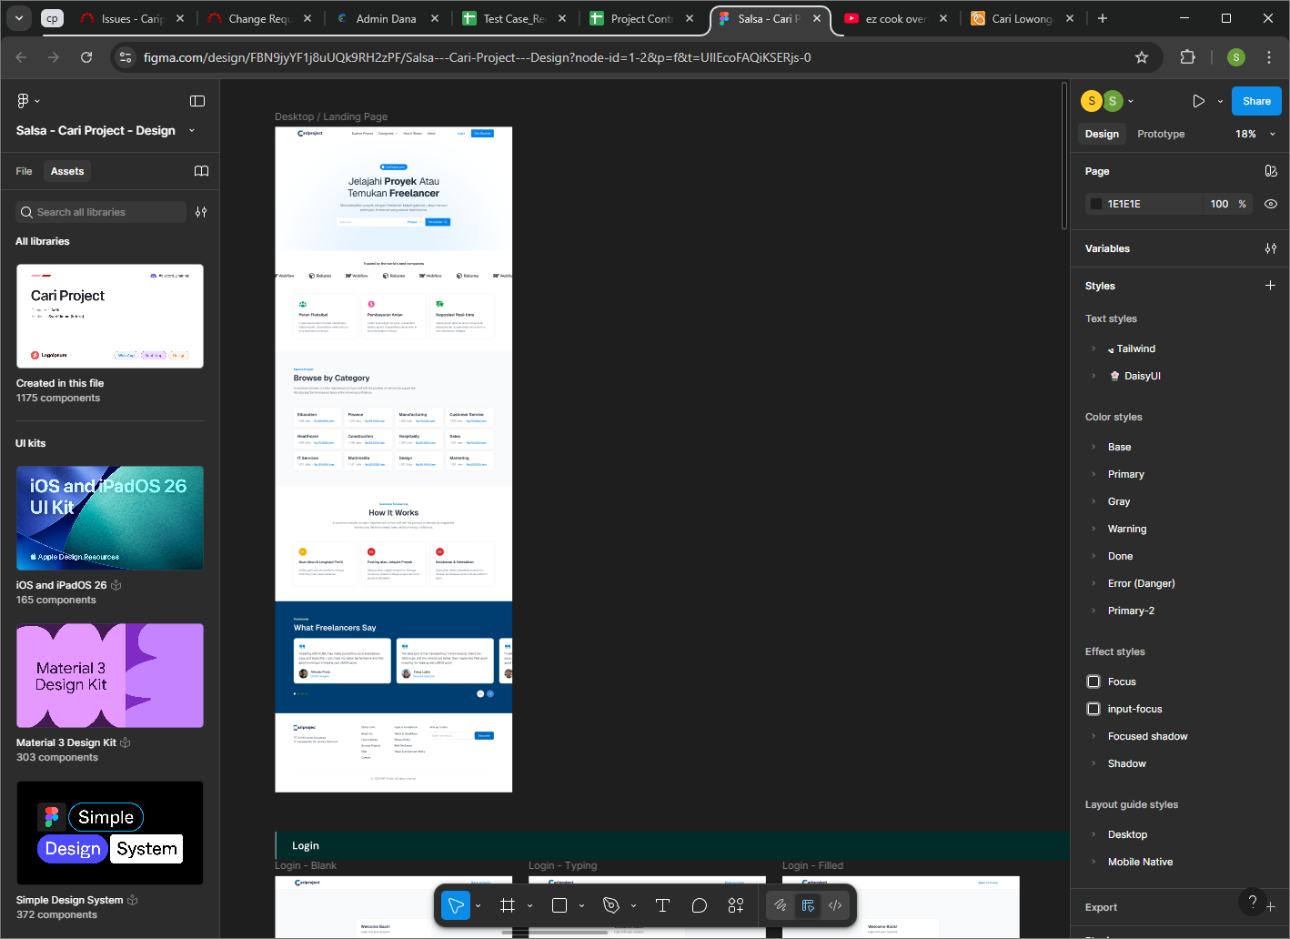The image size is (1290, 939).
Task: Click the blue Share button
Action: pyautogui.click(x=1256, y=101)
